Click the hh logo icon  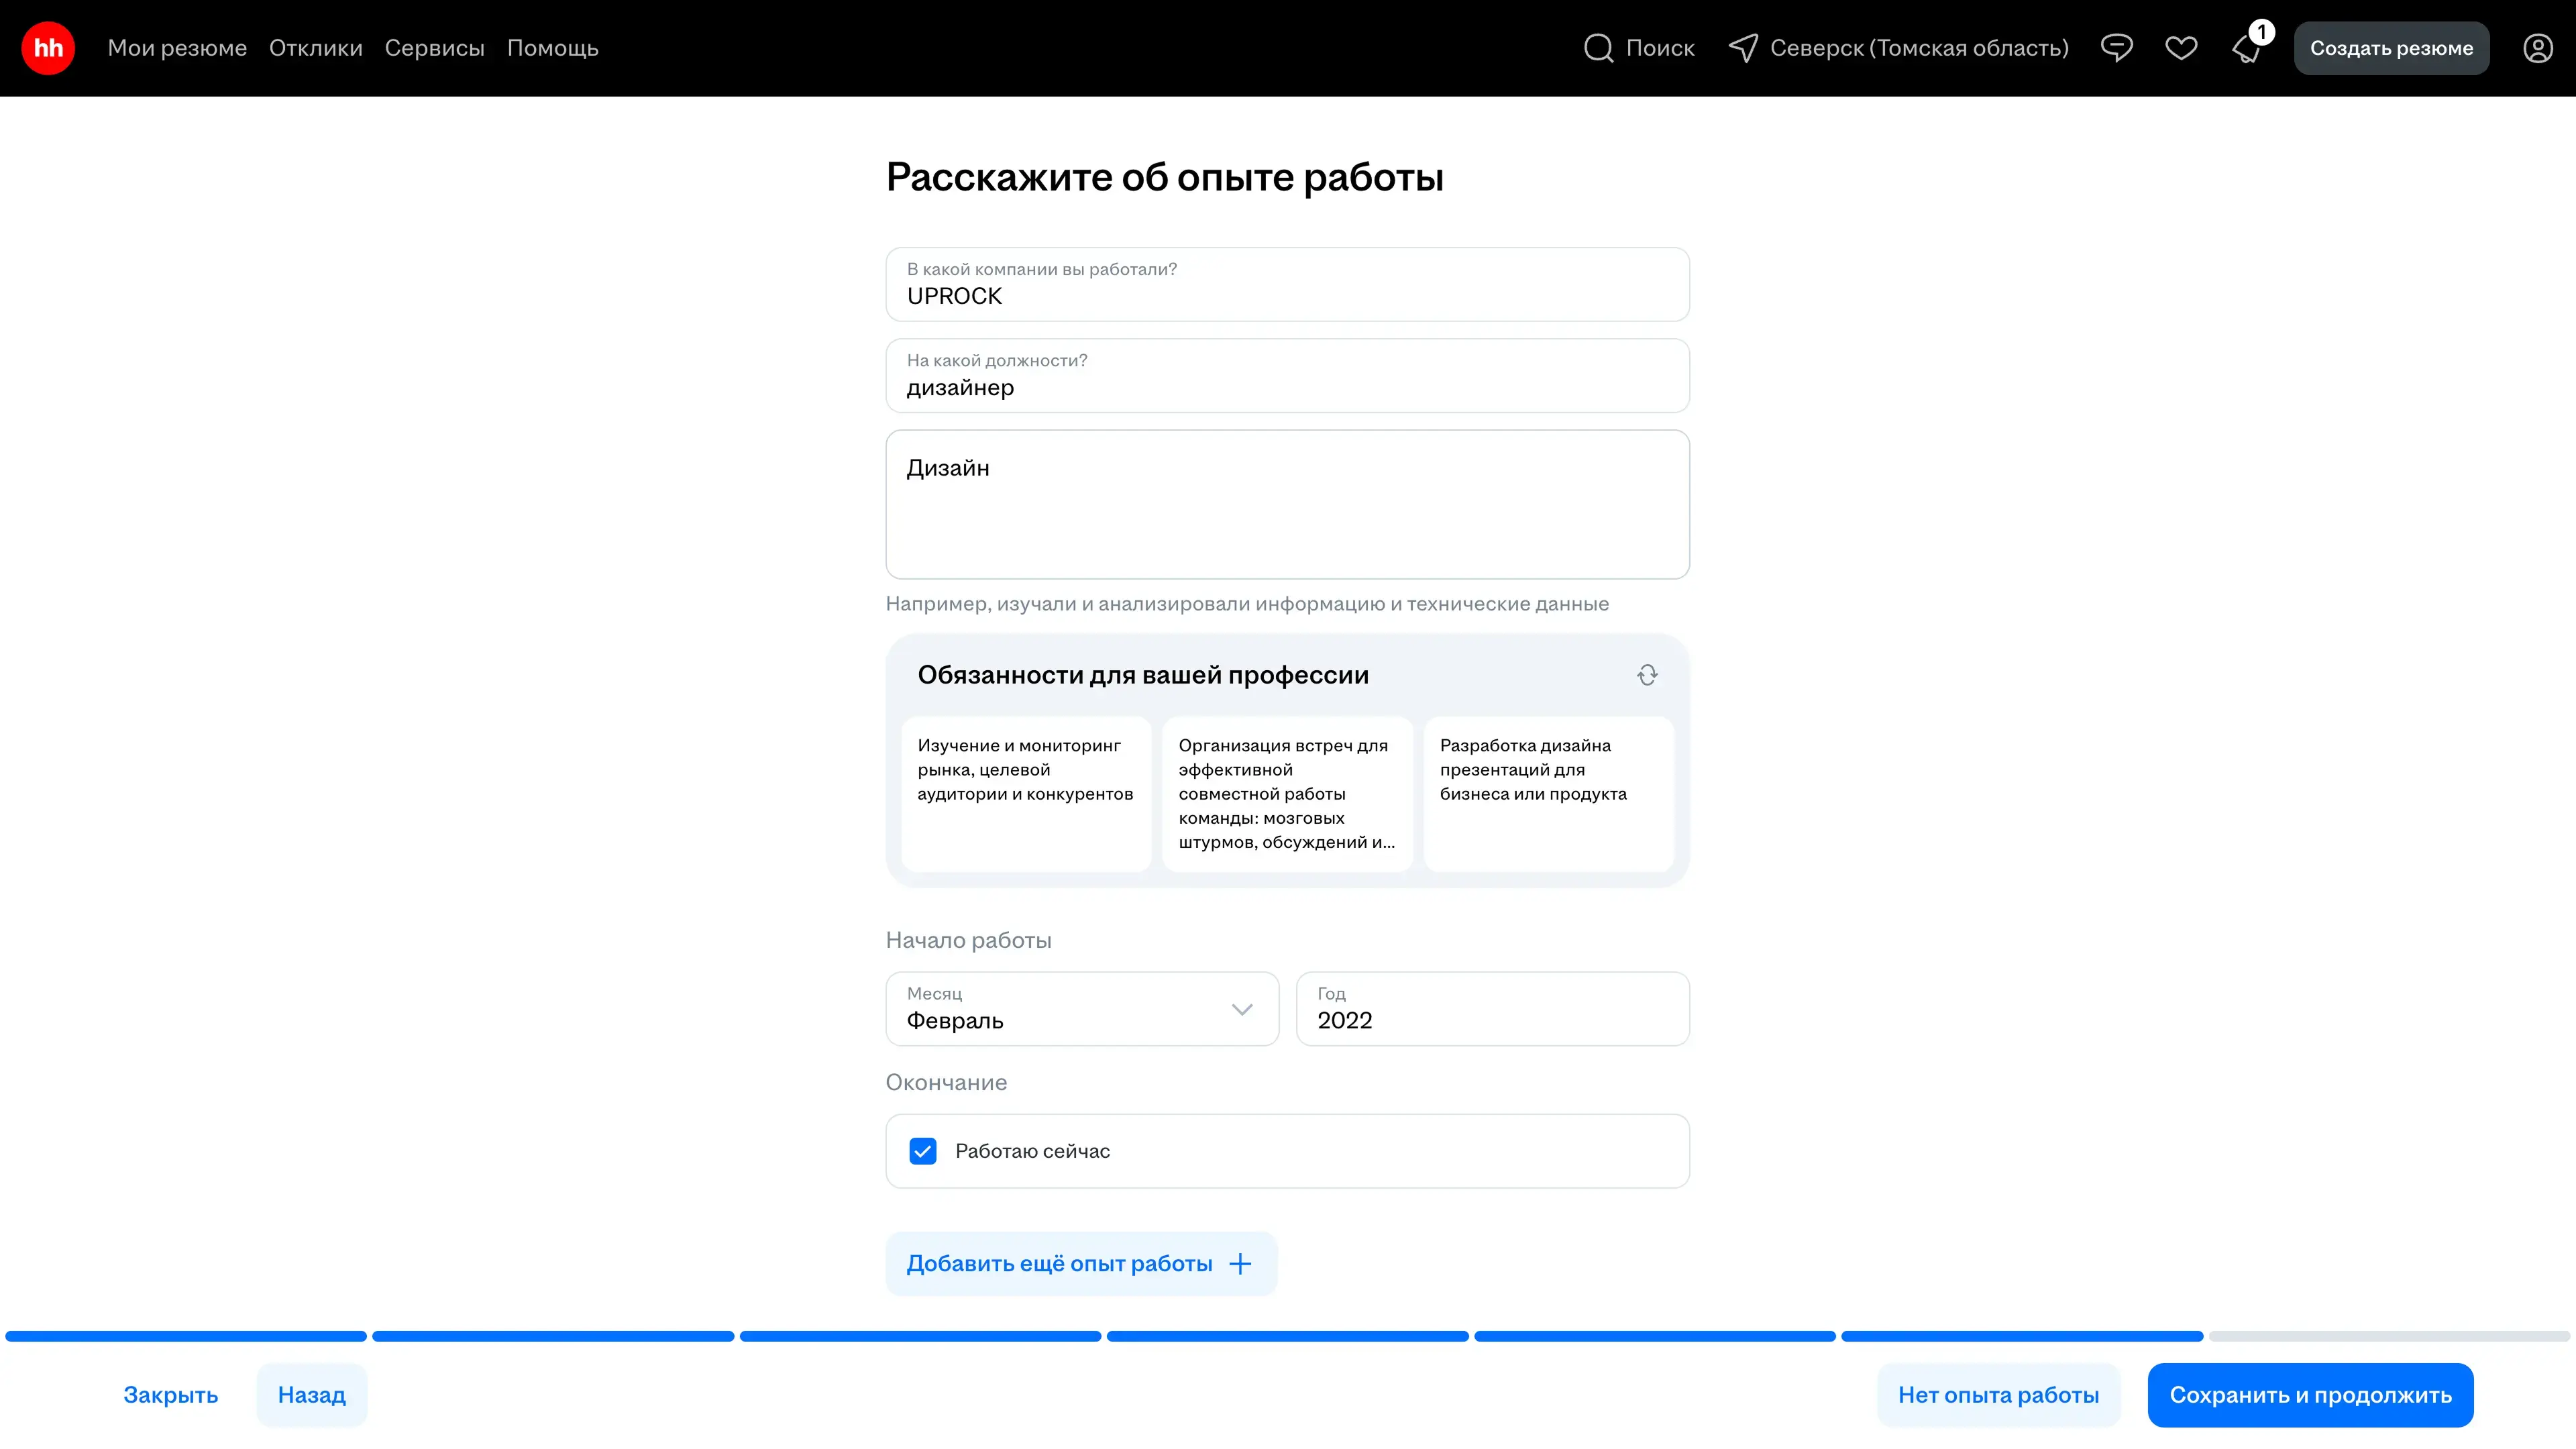(48, 48)
